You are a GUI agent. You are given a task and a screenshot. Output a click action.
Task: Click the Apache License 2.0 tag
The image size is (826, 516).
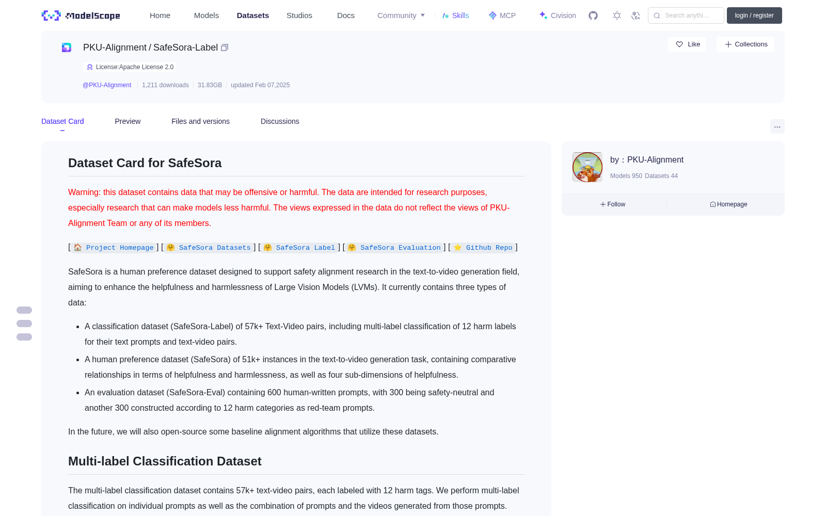coord(130,67)
